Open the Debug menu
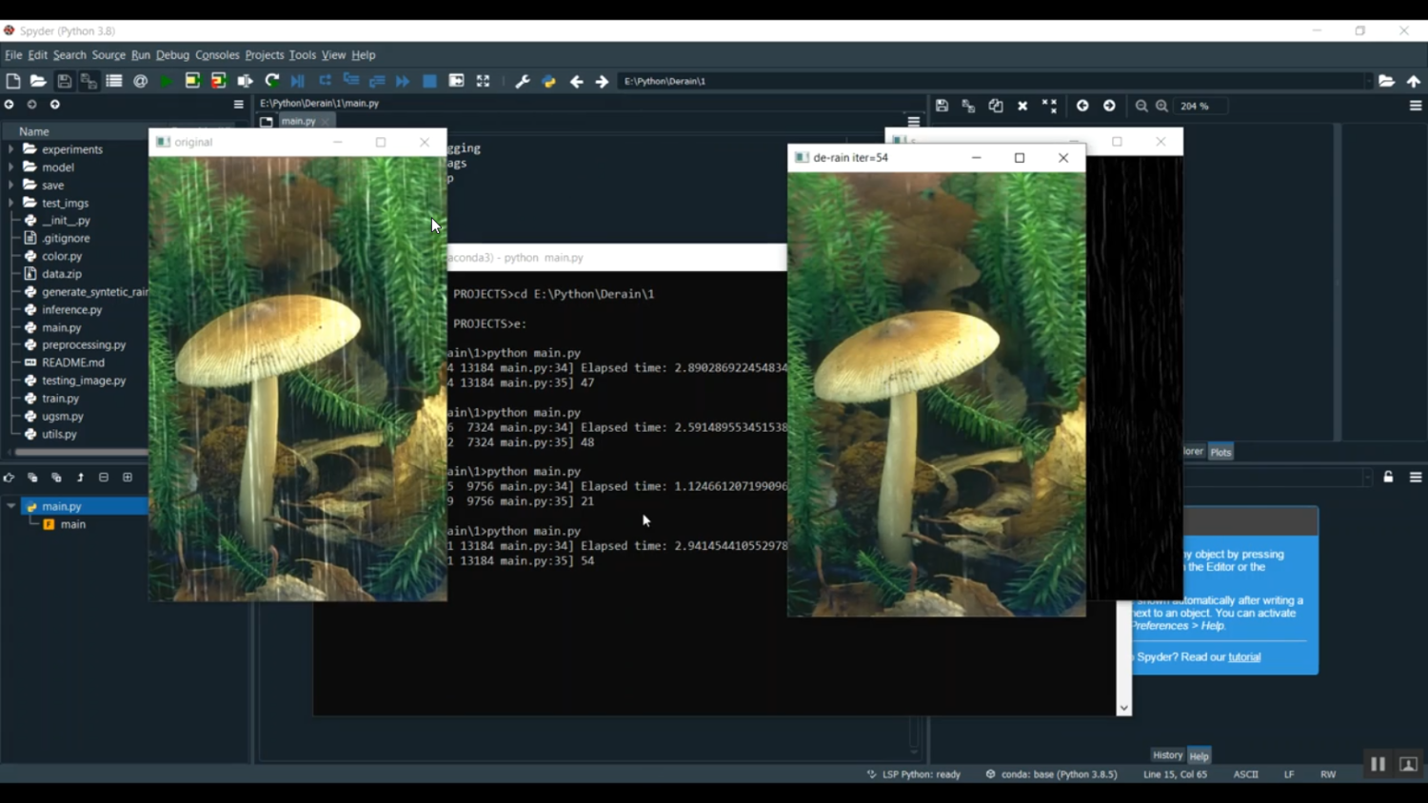The height and width of the screenshot is (803, 1428). click(x=172, y=55)
